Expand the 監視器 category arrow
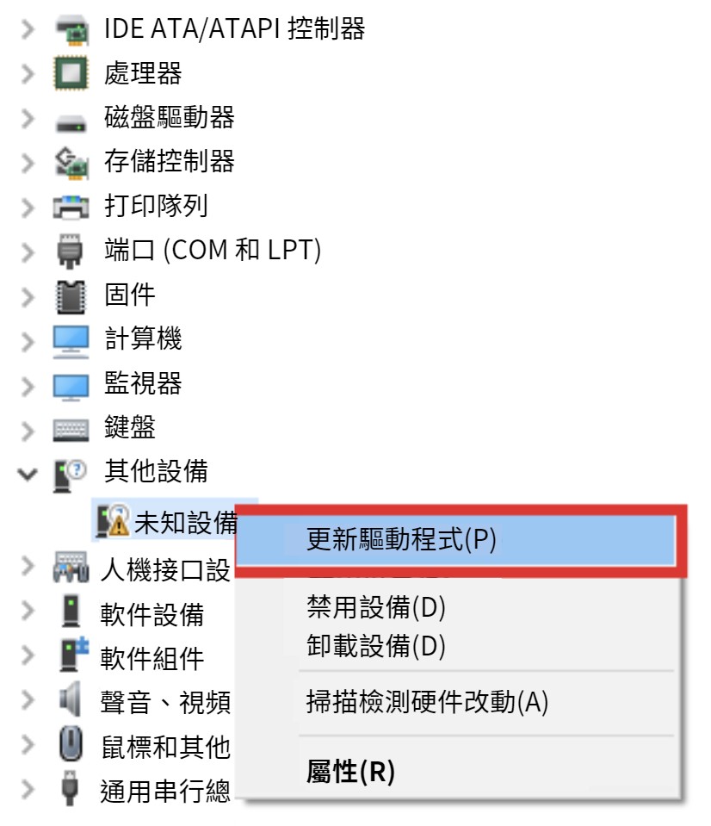This screenshot has height=826, width=711. (28, 386)
